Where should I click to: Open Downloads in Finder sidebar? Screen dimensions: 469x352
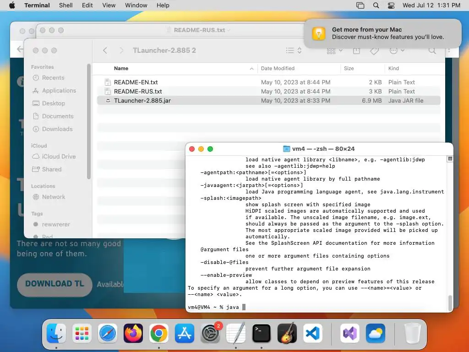tap(53, 129)
